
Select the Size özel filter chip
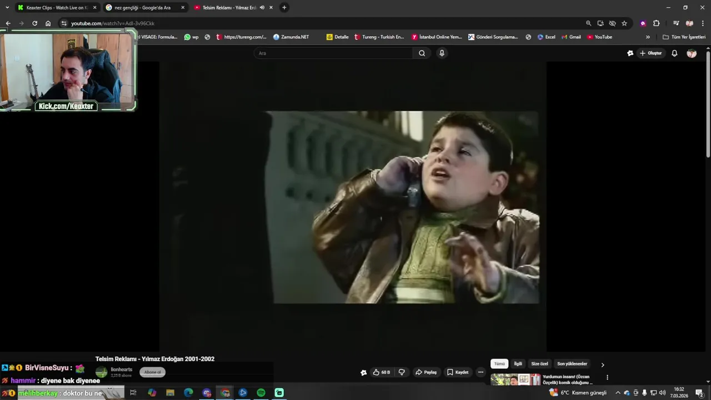pyautogui.click(x=539, y=364)
